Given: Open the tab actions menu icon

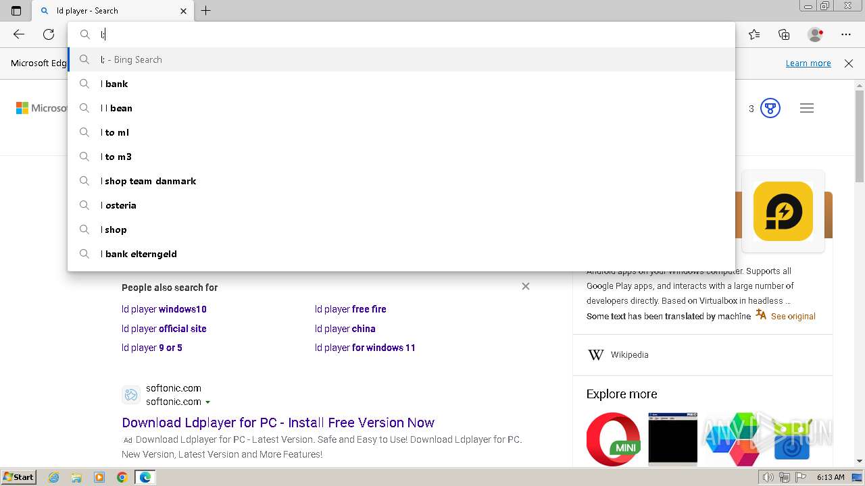Looking at the screenshot, I should tap(16, 11).
